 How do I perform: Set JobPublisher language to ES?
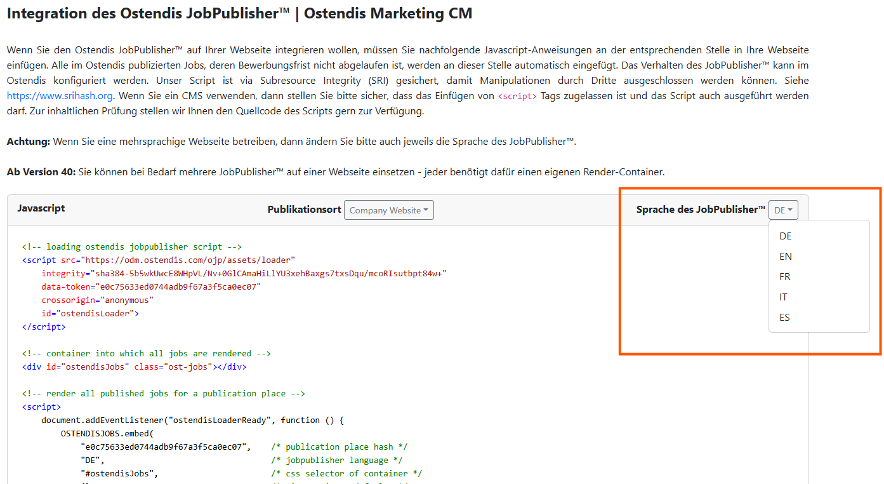785,318
